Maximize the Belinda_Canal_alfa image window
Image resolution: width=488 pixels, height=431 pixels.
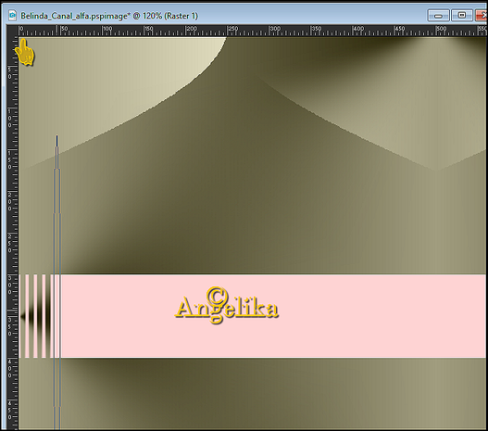462,15
